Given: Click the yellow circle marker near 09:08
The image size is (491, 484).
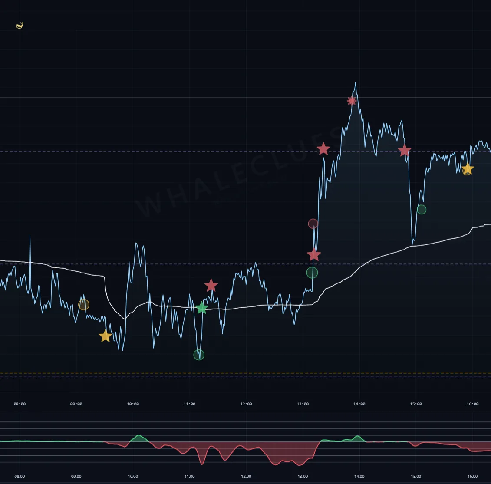Looking at the screenshot, I should [84, 305].
